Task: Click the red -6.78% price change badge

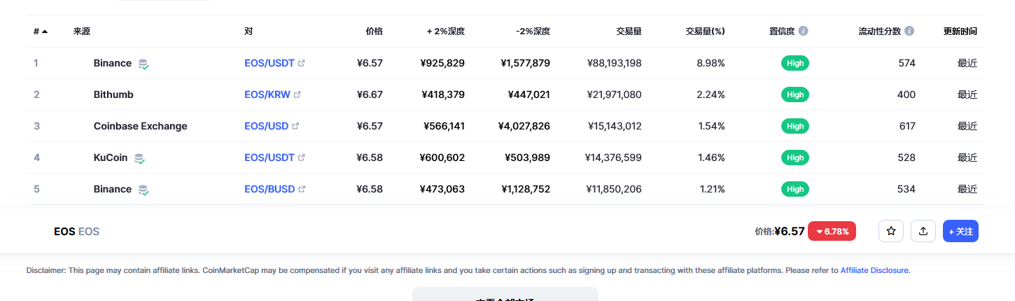Action: point(832,231)
